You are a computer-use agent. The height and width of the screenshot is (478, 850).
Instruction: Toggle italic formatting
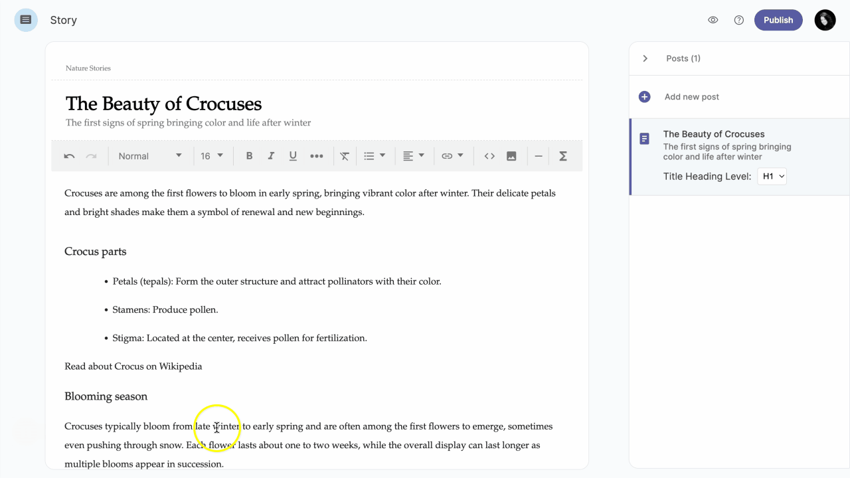(x=271, y=156)
